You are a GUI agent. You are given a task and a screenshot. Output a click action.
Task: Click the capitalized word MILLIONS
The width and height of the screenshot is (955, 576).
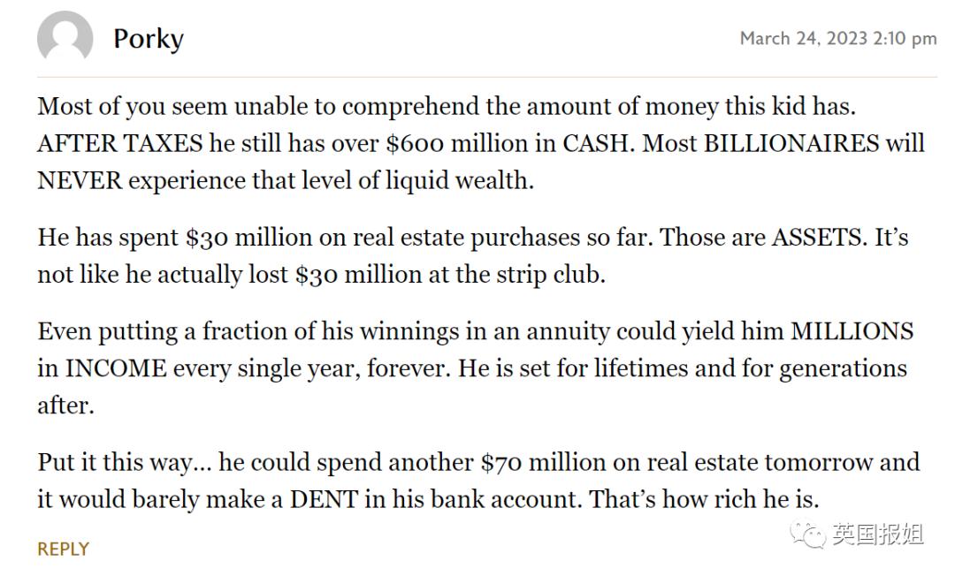pyautogui.click(x=852, y=331)
